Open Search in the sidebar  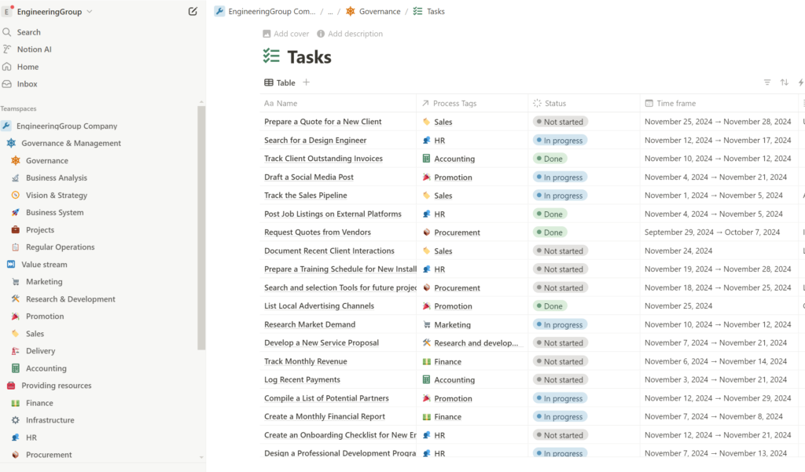click(x=28, y=32)
